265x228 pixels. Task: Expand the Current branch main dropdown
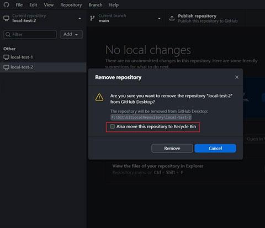[126, 18]
